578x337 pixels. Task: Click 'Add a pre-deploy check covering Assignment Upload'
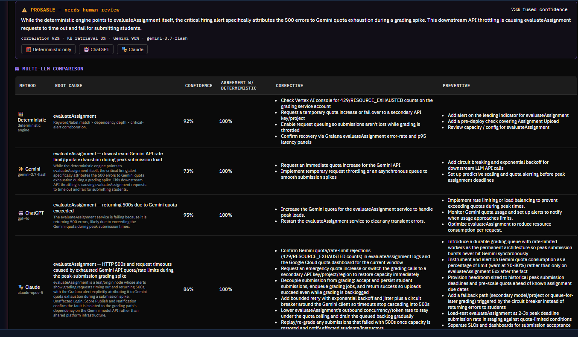click(x=503, y=121)
